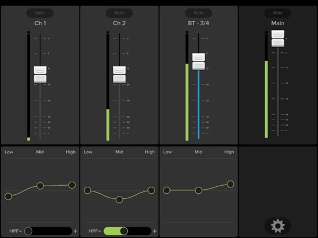Click the Mid label in Ch 2 EQ

click(119, 152)
